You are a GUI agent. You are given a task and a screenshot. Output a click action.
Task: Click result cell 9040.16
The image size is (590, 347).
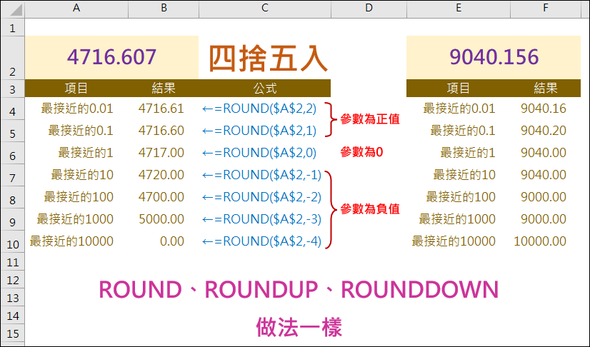click(544, 109)
